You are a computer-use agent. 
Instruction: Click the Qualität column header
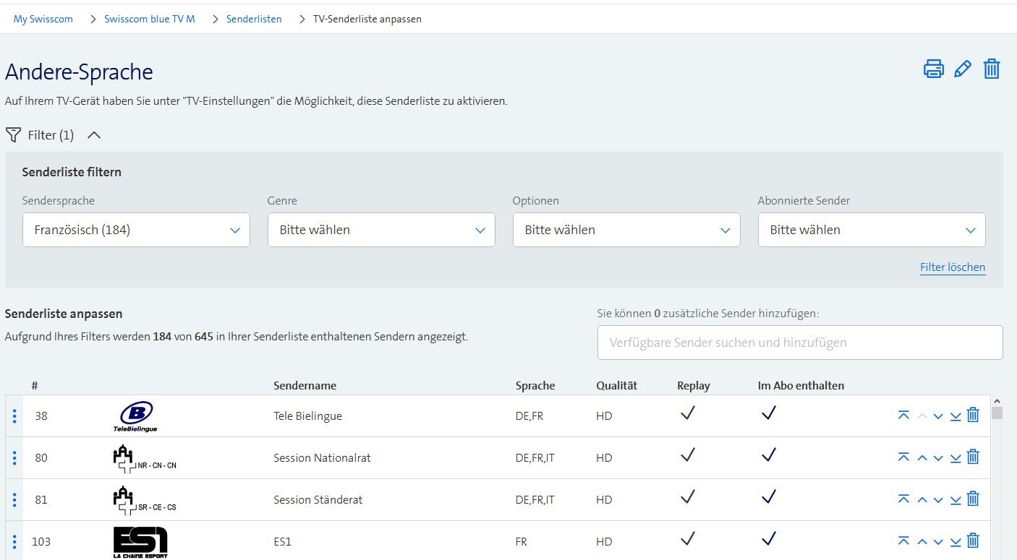617,386
